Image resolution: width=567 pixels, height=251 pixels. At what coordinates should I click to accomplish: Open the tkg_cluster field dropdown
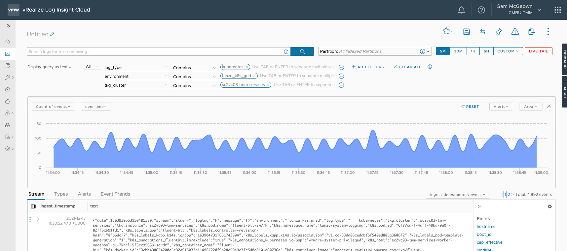click(x=136, y=85)
